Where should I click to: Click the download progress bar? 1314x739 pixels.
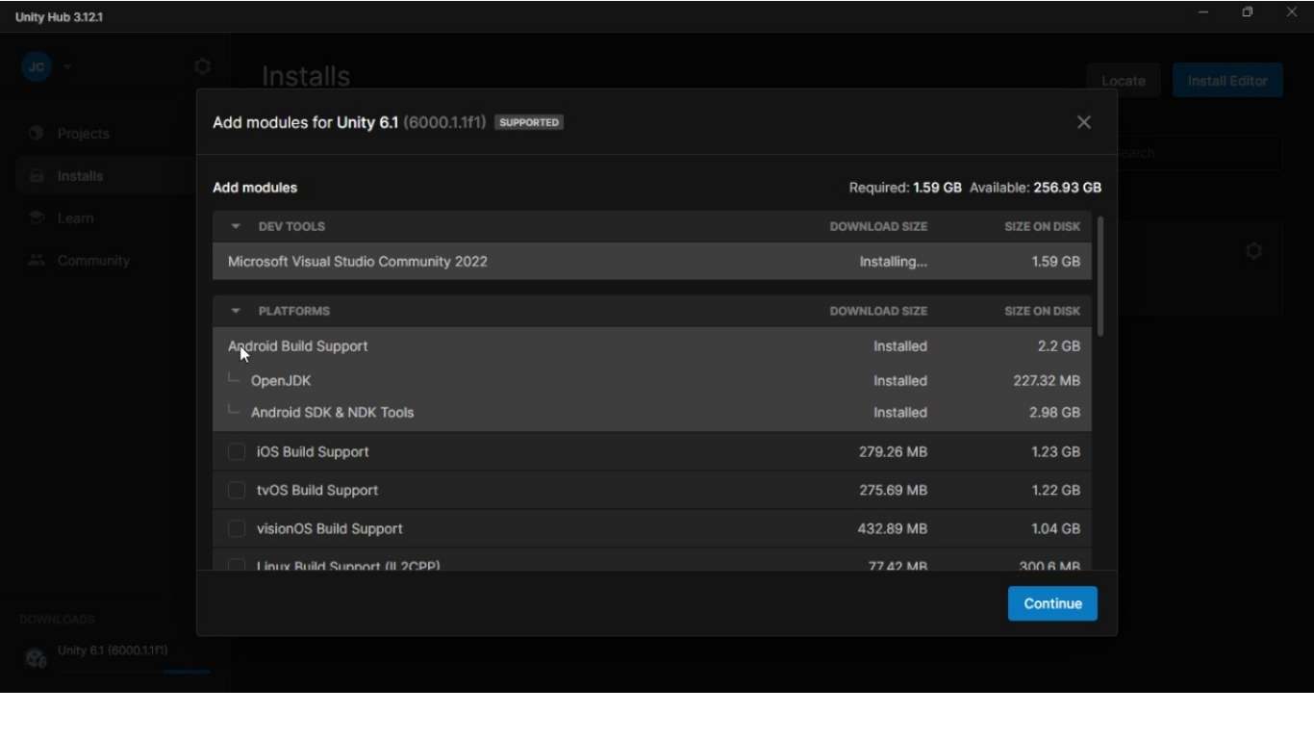tap(135, 672)
